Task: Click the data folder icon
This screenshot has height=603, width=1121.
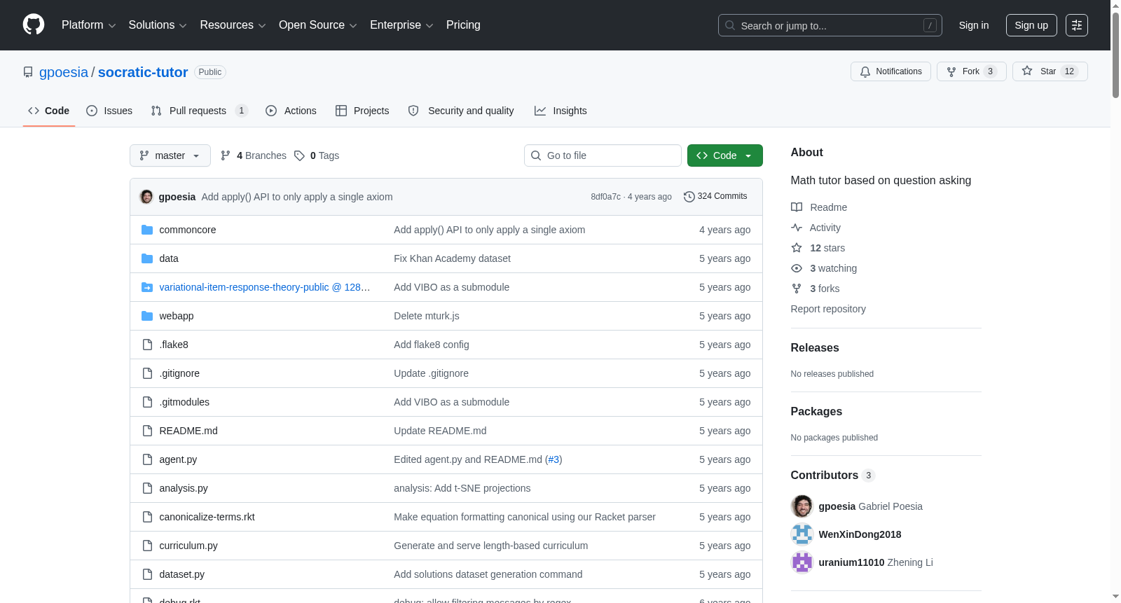Action: (x=147, y=258)
